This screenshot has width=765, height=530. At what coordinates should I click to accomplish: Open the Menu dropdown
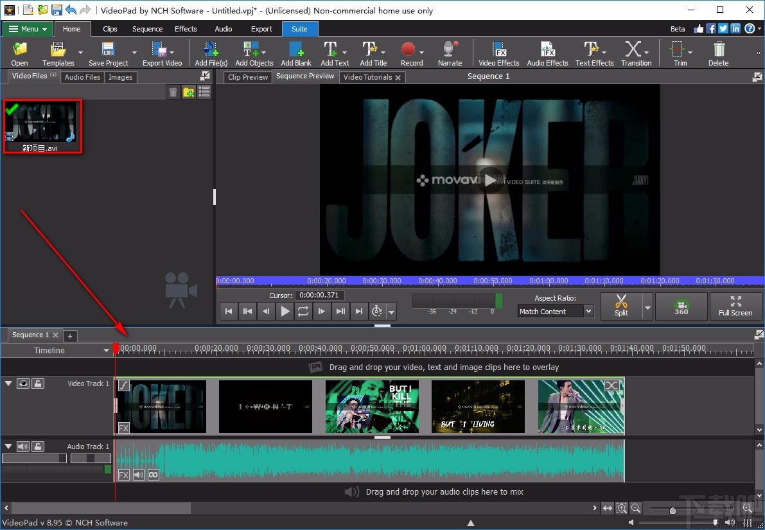point(27,29)
